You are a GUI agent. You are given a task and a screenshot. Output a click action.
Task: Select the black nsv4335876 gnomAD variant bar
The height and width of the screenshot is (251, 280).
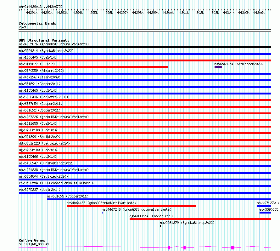click(x=145, y=47)
